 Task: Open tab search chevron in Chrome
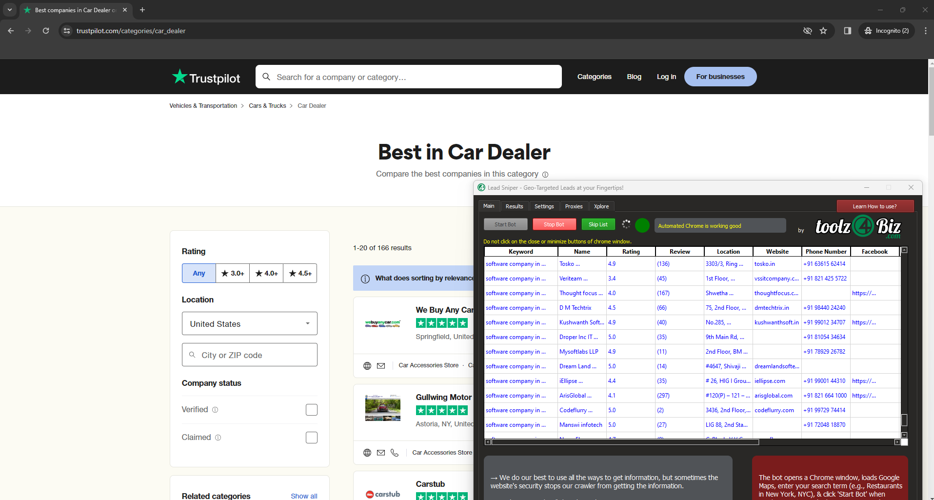point(9,10)
